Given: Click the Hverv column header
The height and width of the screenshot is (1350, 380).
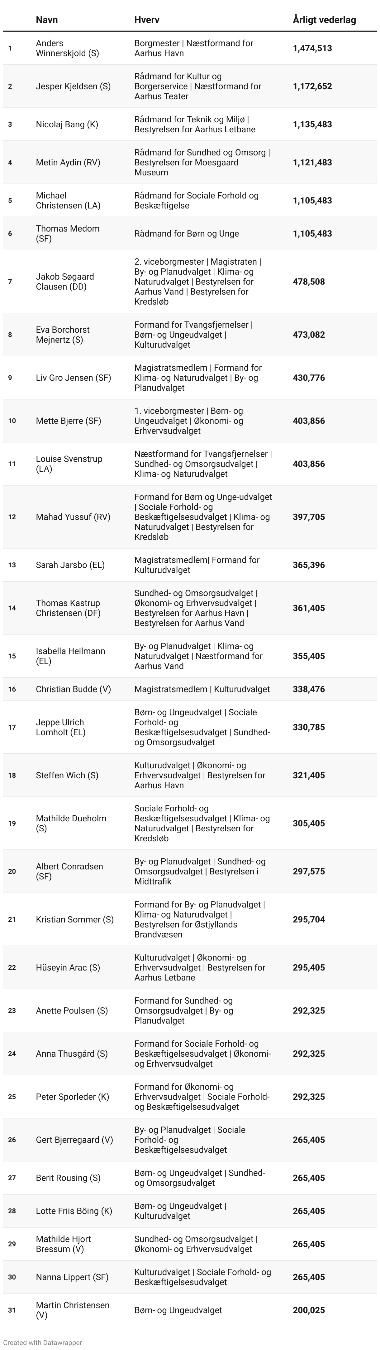Looking at the screenshot, I should point(147,20).
